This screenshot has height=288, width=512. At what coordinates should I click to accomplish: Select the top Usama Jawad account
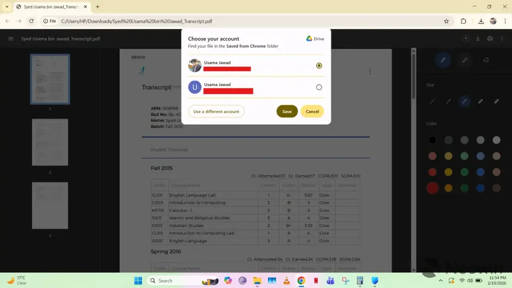(318, 65)
